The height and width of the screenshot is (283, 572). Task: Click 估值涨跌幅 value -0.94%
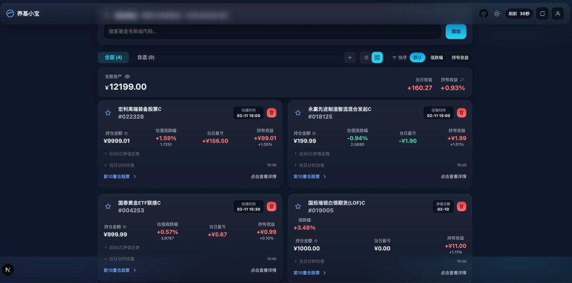[357, 138]
